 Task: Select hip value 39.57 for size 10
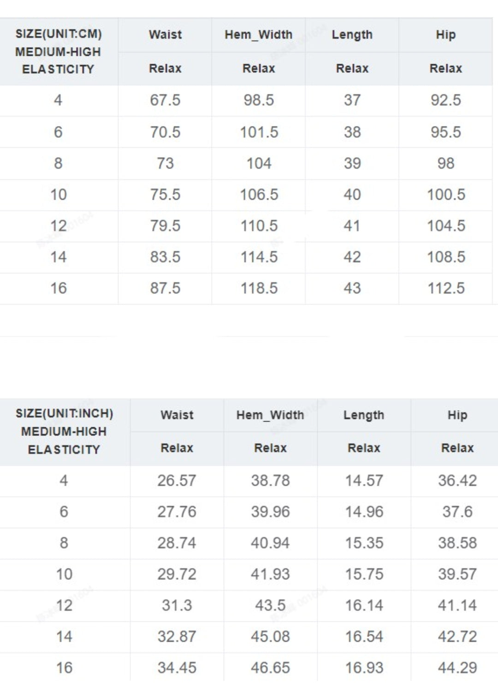click(457, 574)
